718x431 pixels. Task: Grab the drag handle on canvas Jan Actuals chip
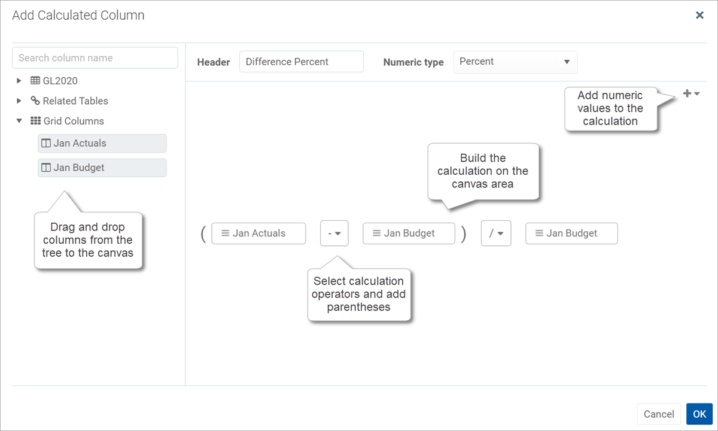click(x=226, y=233)
